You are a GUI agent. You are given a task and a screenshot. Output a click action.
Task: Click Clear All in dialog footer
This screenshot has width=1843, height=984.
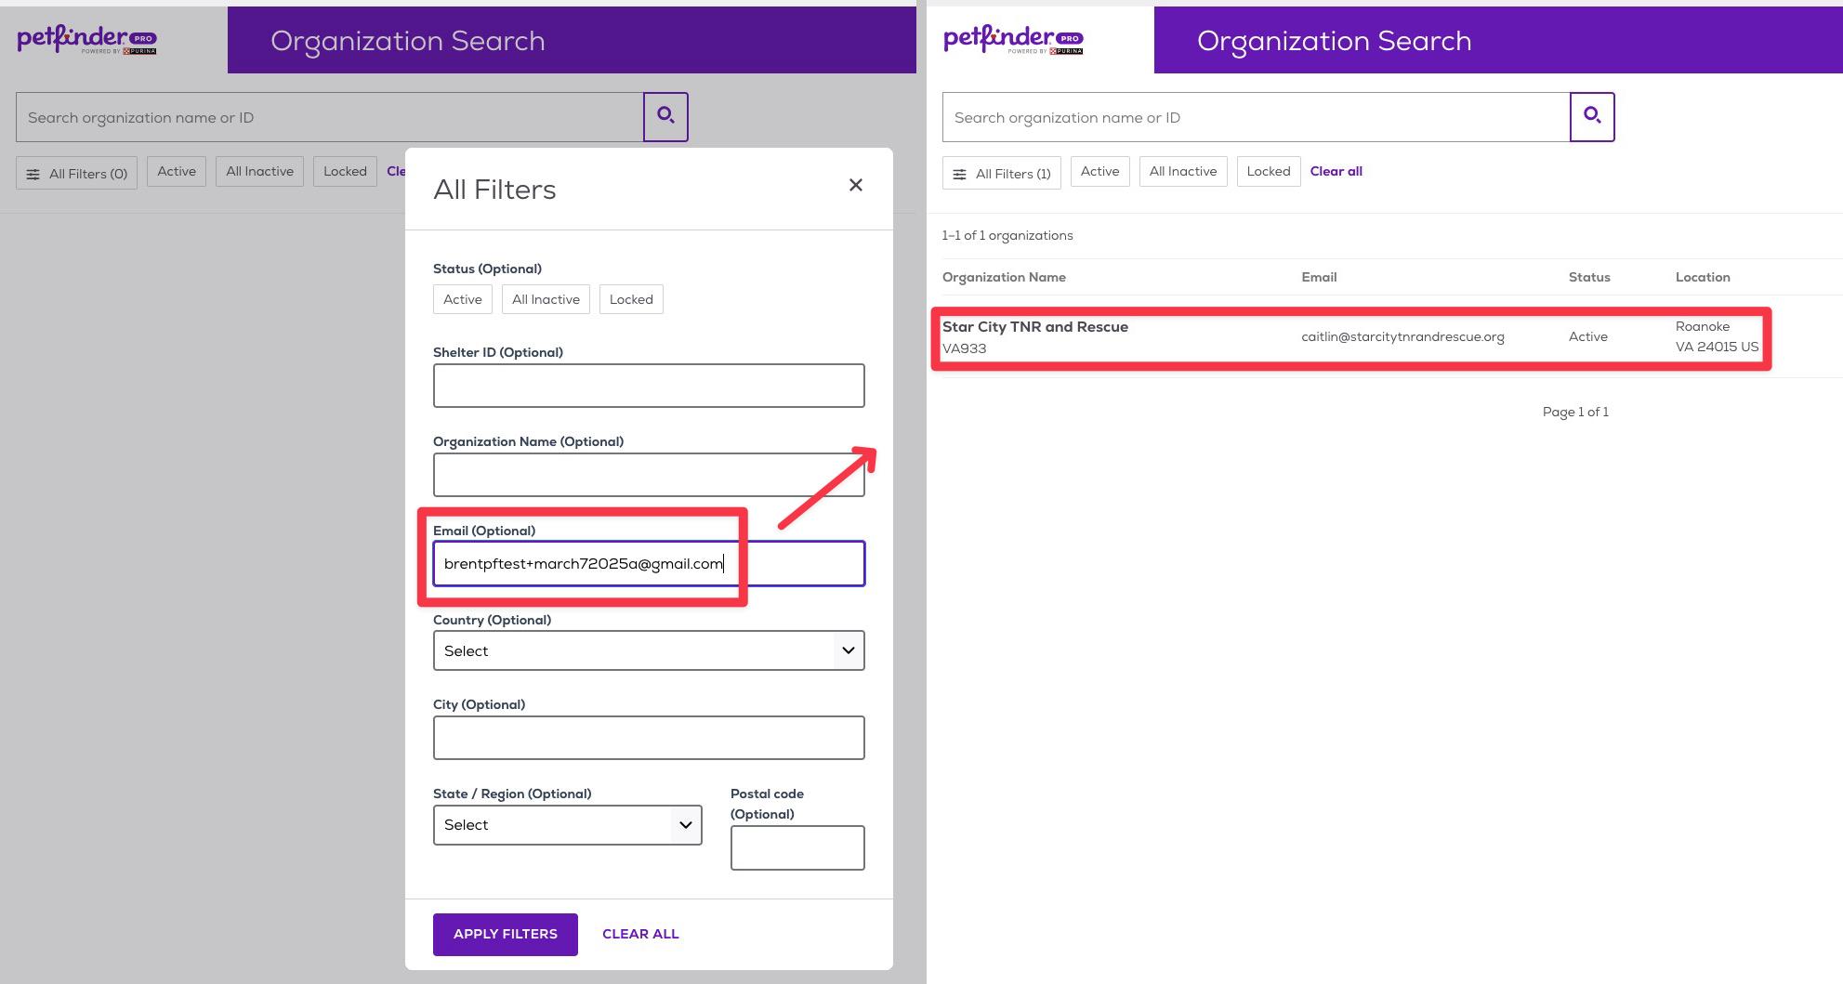point(639,934)
